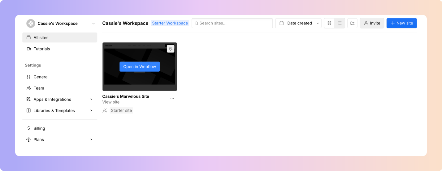Click the Starter site tag

pyautogui.click(x=121, y=110)
